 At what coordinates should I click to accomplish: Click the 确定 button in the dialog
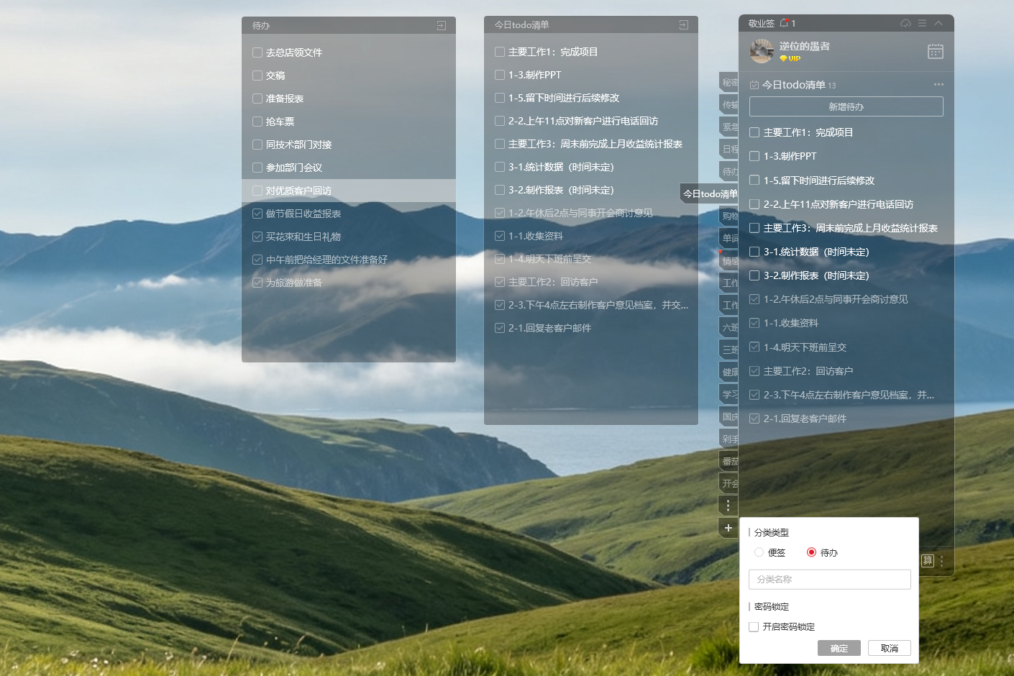839,648
